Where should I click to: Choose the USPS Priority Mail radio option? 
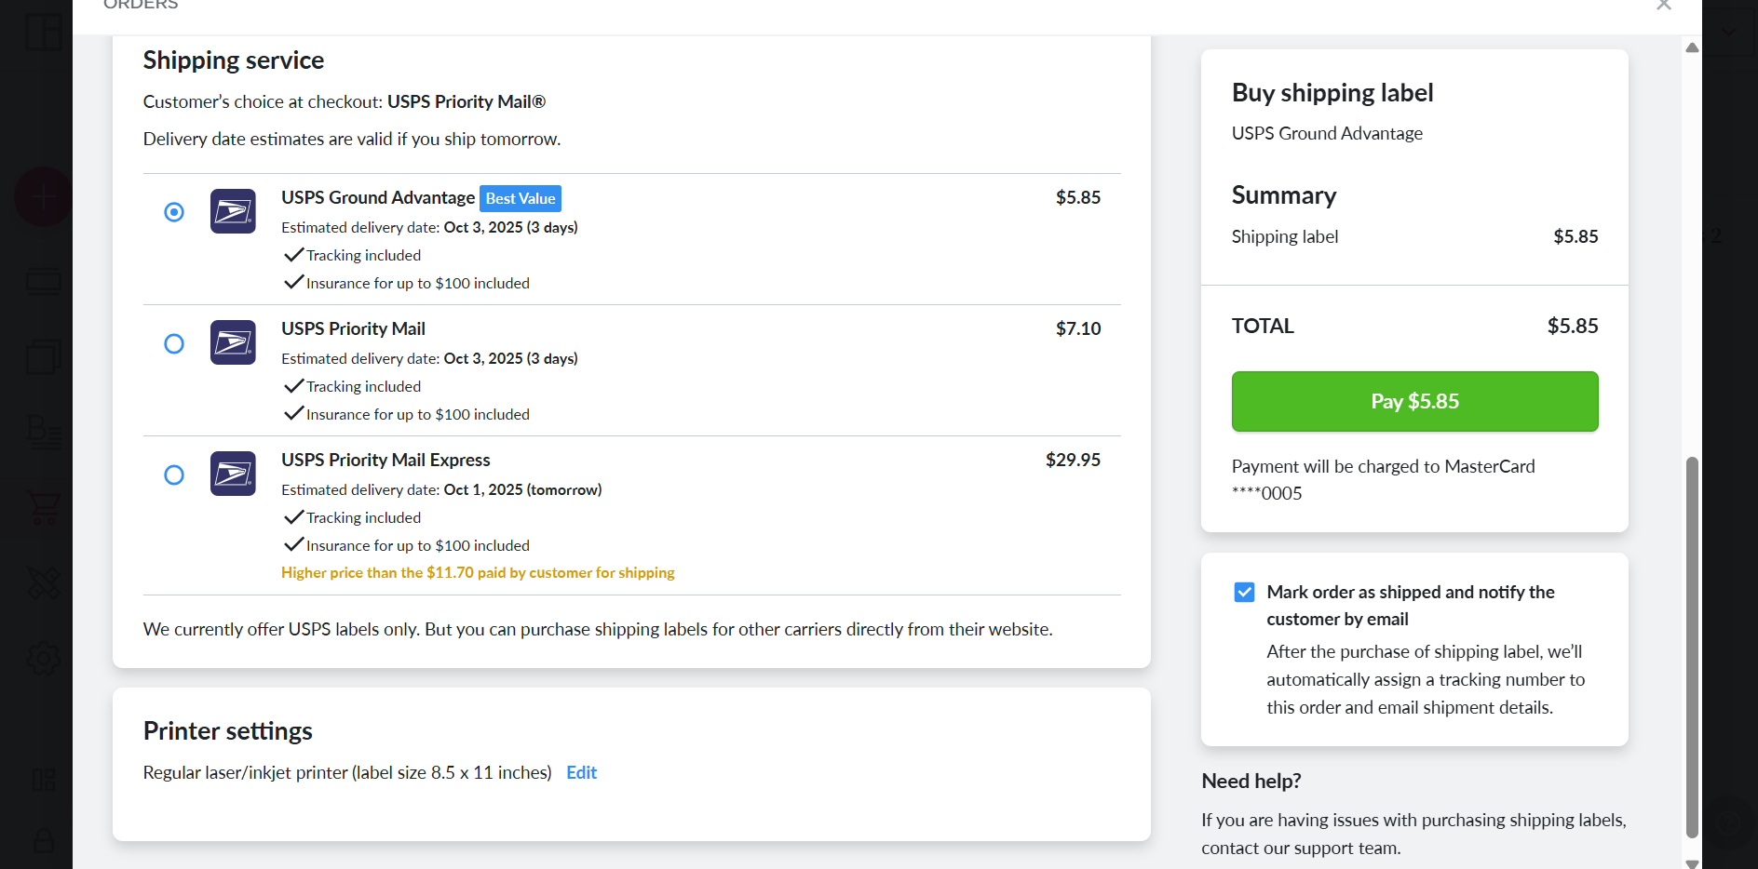tap(174, 344)
